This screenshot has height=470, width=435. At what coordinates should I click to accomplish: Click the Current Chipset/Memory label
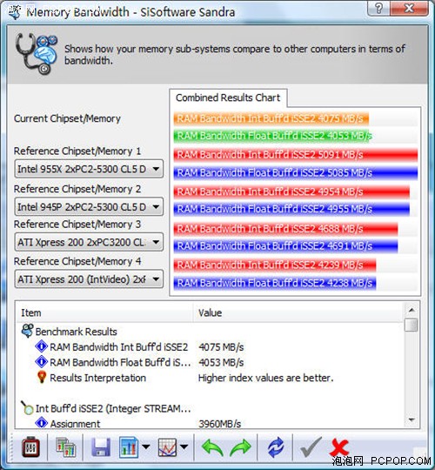(67, 118)
